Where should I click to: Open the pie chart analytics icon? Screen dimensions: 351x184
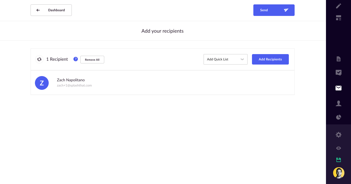pos(339,117)
